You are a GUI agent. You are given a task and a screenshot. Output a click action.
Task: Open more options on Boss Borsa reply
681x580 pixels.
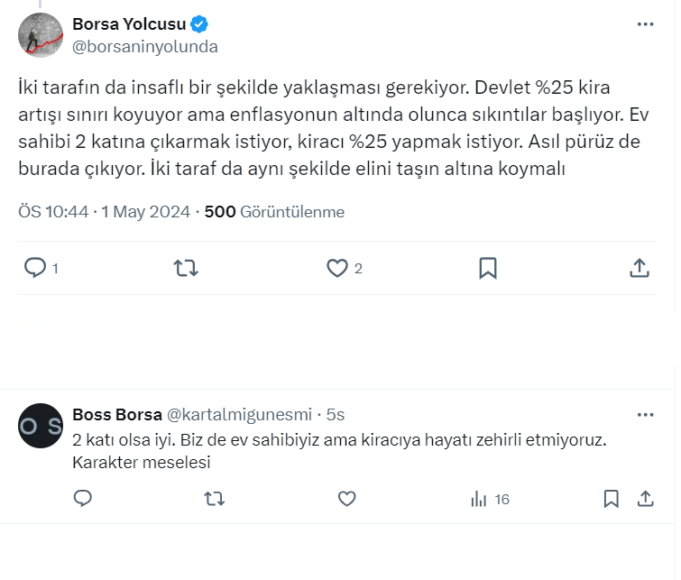(645, 415)
